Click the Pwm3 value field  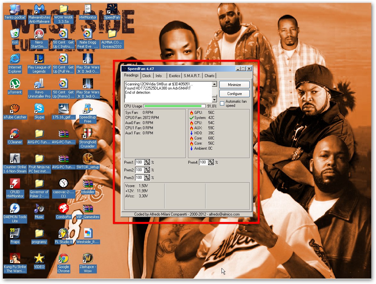click(140, 178)
